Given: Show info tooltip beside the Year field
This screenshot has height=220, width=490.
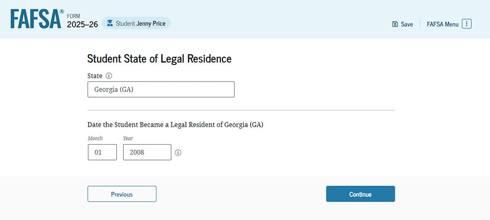Looking at the screenshot, I should [x=178, y=153].
